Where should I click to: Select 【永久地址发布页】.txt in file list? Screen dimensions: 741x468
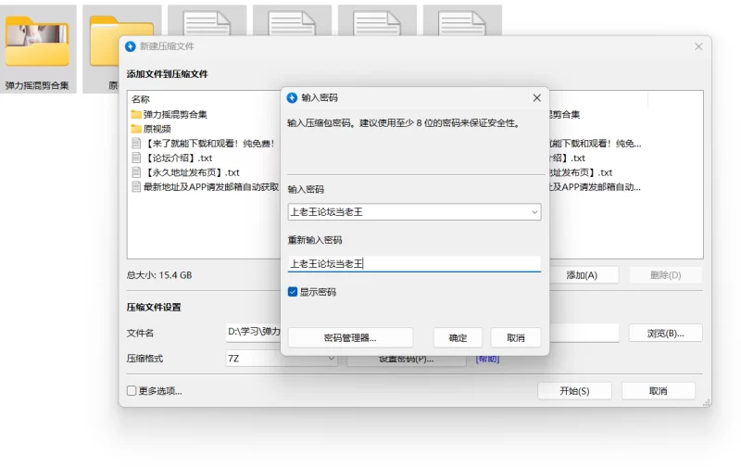[192, 172]
